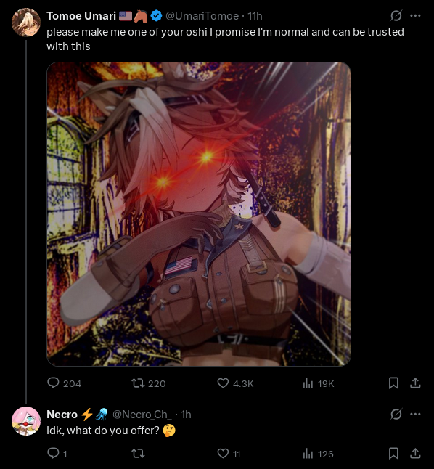
Task: Open the more options menu on Tomoe's post
Action: click(415, 15)
